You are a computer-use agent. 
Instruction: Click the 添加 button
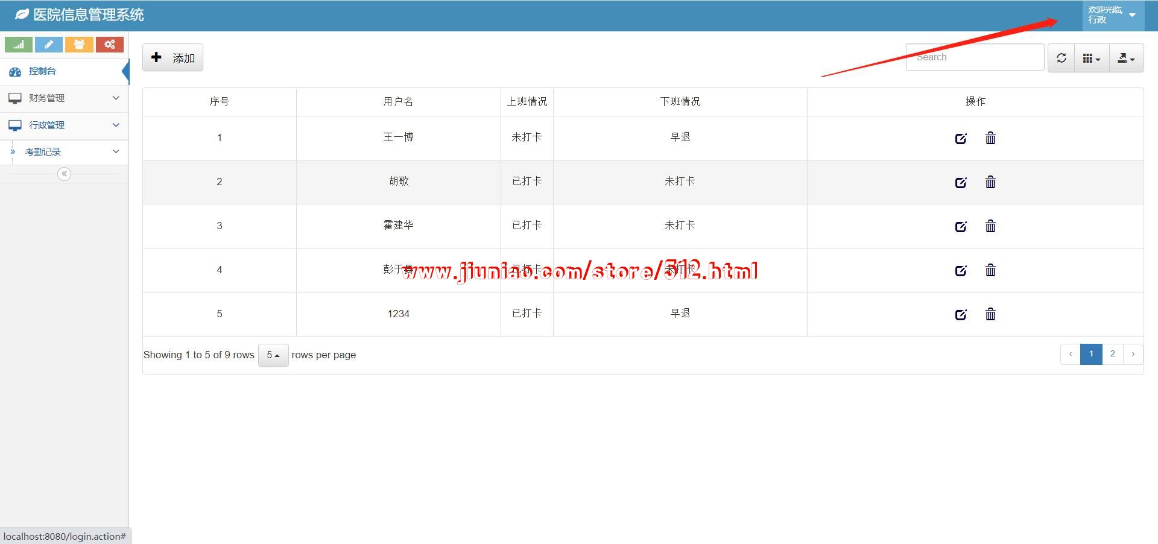point(172,57)
